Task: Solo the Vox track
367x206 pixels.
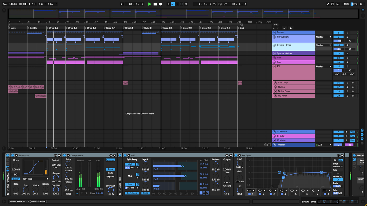Action: 347,58
